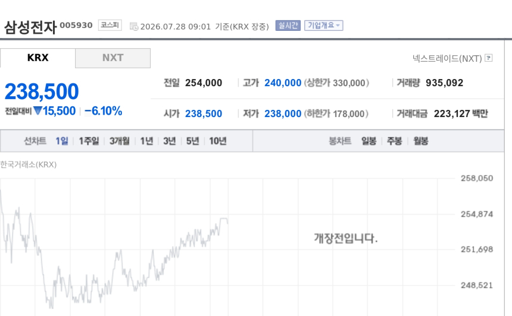The image size is (512, 316).
Task: Open the NXT question-mark help icon
Action: tap(489, 58)
